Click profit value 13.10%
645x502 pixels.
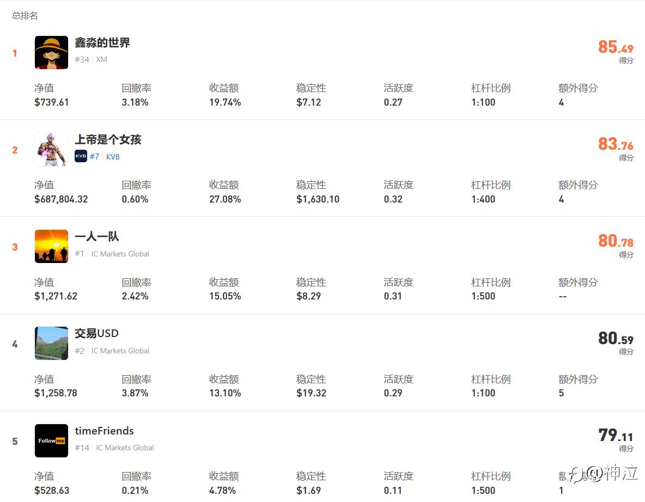(x=225, y=393)
